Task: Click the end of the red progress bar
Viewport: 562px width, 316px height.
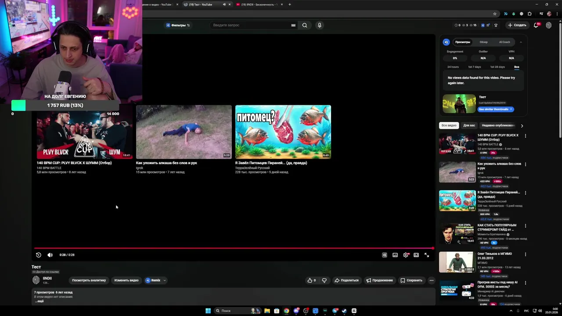Action: click(432, 248)
